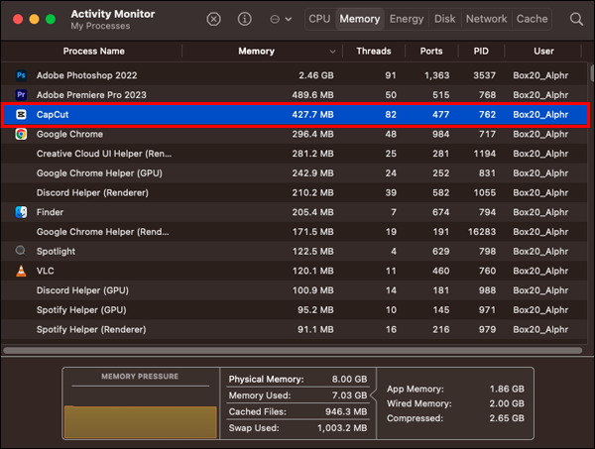595x449 pixels.
Task: Click the yellow minimize window button
Action: click(x=34, y=19)
